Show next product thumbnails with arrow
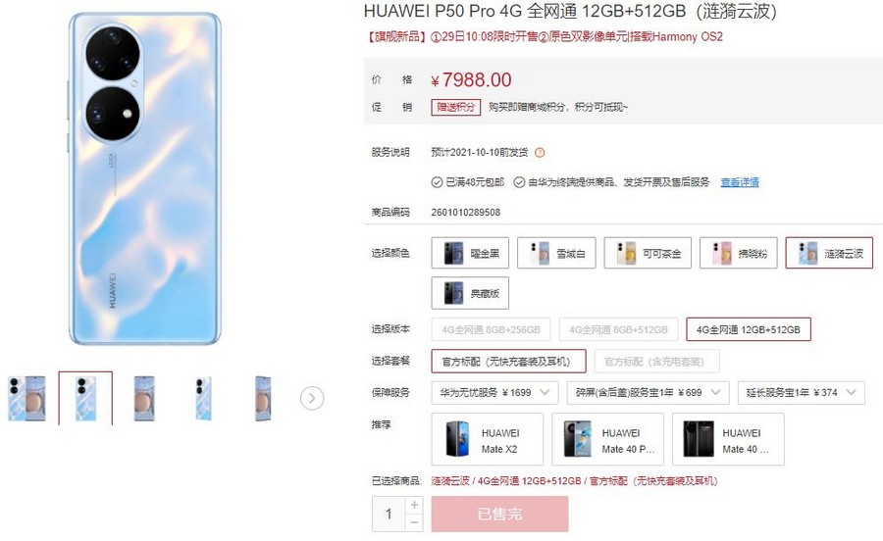883x541 pixels. pyautogui.click(x=312, y=398)
